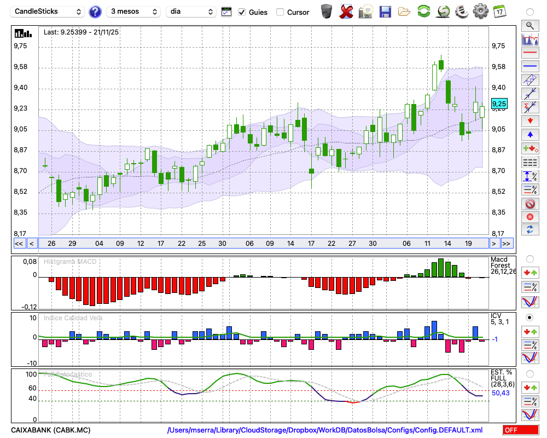Select the red horizontal line tool
The width and height of the screenshot is (547, 438).
[x=530, y=53]
